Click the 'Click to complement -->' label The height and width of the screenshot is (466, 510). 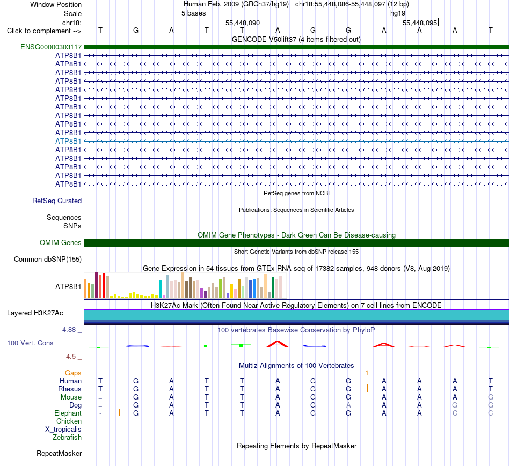[x=44, y=31]
